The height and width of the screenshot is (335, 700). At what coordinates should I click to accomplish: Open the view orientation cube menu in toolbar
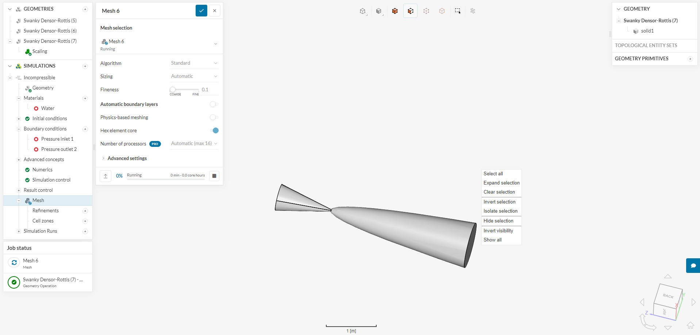coord(363,11)
